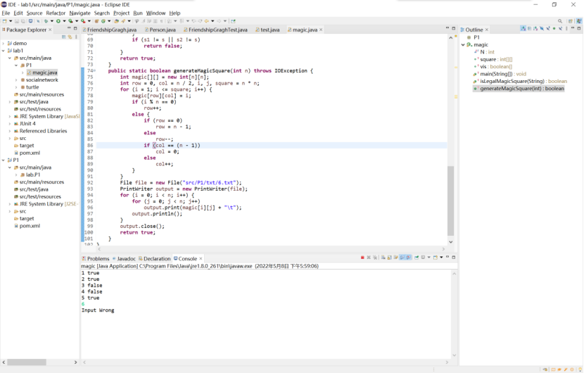Switch to FriendshipGragh.java tab

pos(110,30)
